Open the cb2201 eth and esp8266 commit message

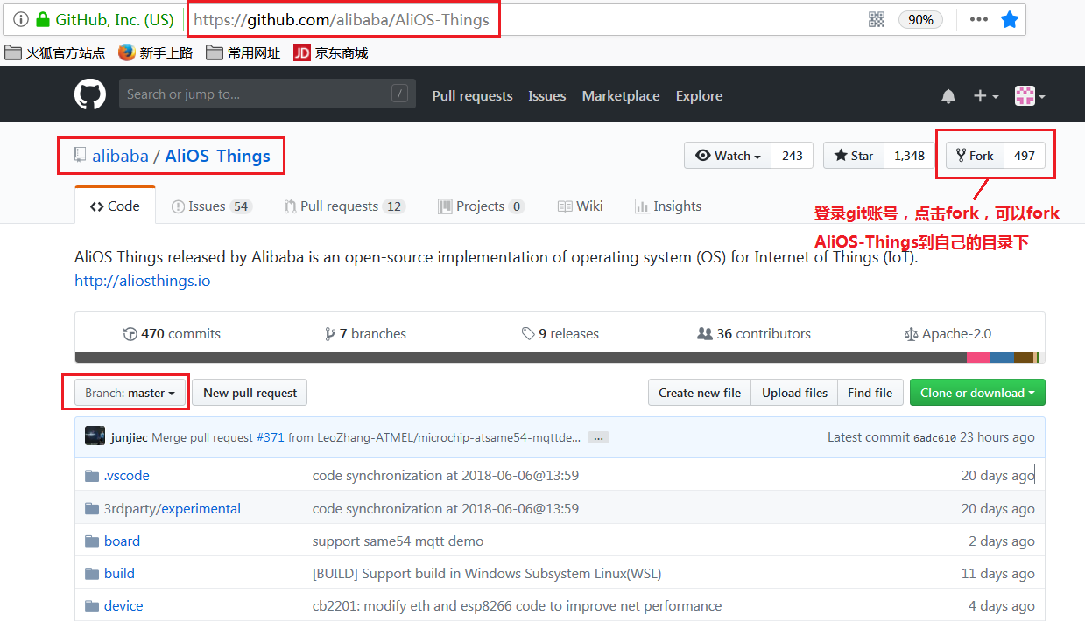click(x=517, y=605)
